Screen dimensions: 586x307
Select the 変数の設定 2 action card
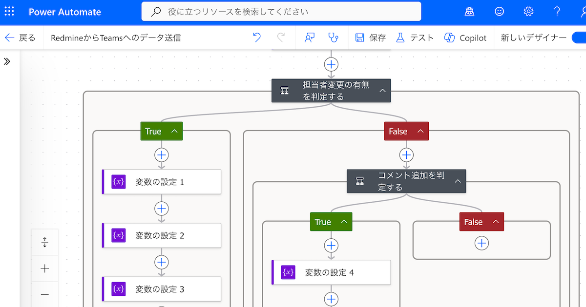click(162, 235)
